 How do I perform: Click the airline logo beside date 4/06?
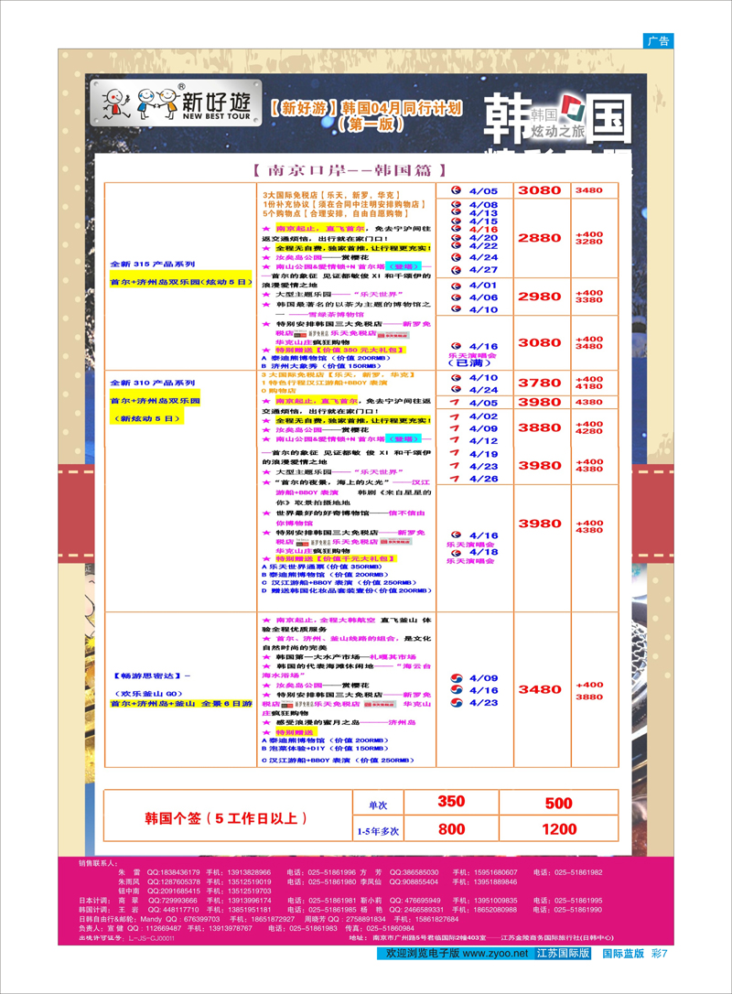(456, 297)
